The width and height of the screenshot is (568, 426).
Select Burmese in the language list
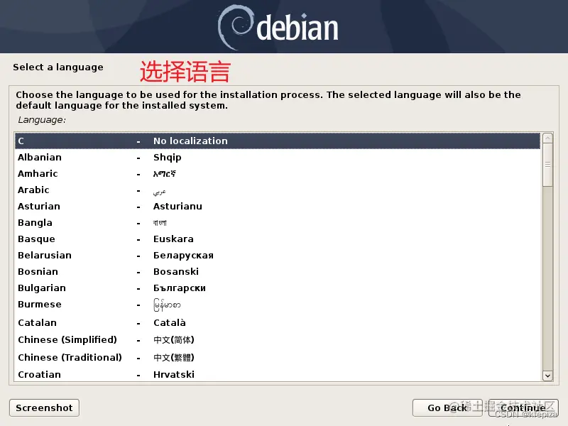(x=278, y=305)
